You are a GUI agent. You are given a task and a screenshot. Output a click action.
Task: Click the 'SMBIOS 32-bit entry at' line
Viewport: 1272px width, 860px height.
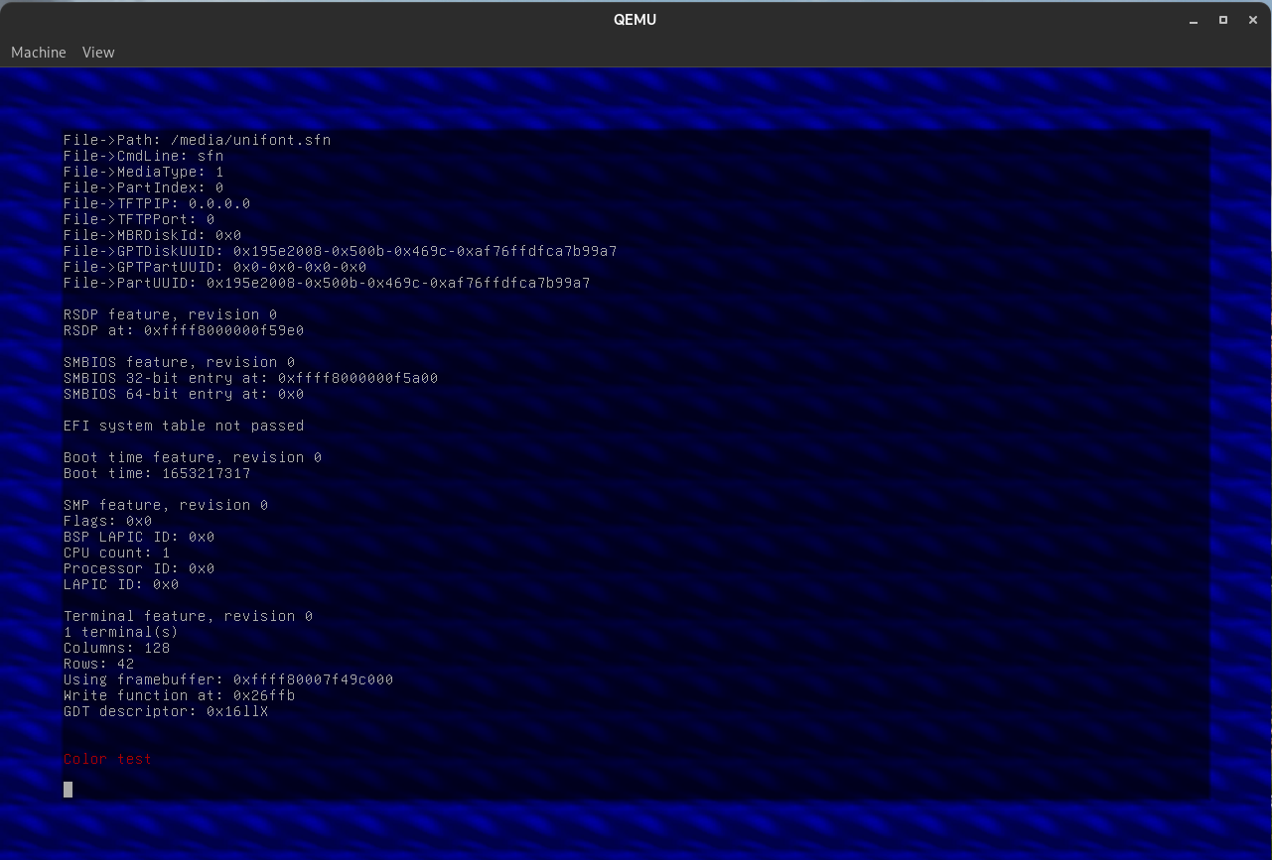(250, 378)
